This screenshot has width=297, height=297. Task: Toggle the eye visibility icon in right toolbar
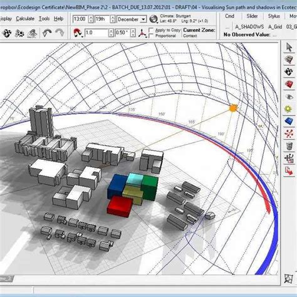[289, 96]
